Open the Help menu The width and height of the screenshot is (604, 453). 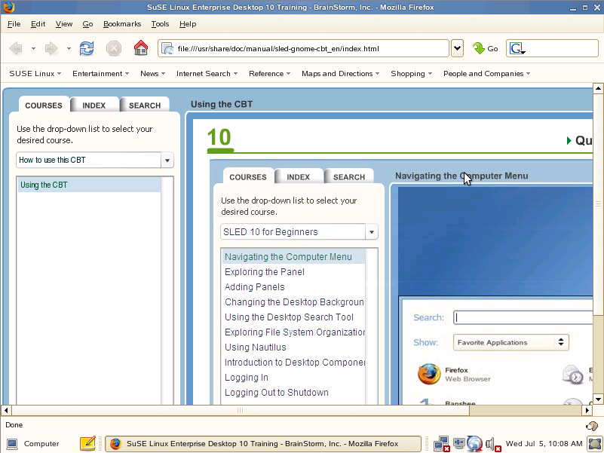[x=188, y=24]
